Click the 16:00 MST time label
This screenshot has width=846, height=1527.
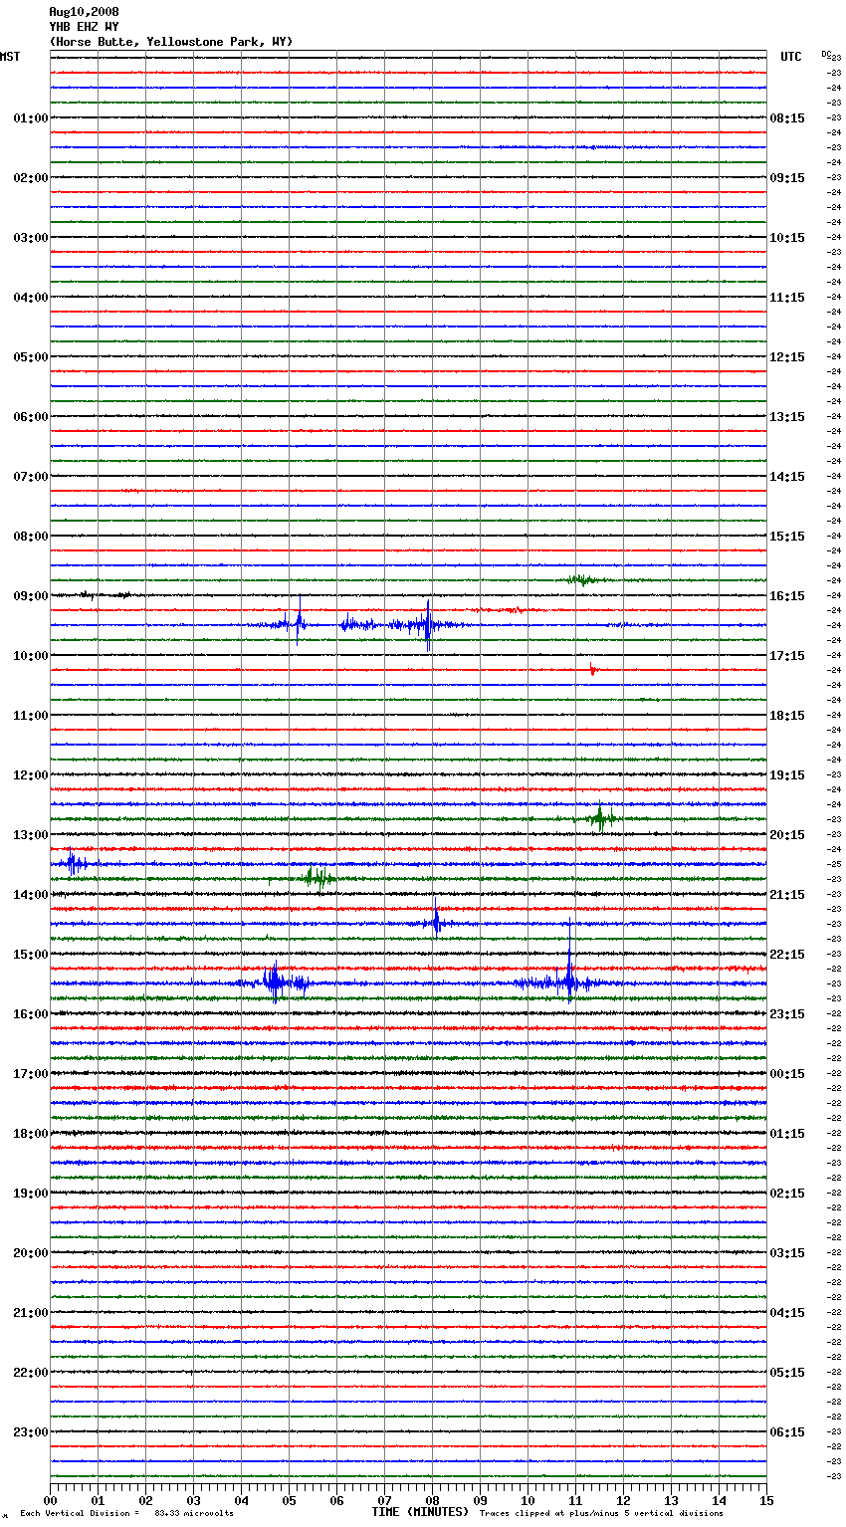31,1014
